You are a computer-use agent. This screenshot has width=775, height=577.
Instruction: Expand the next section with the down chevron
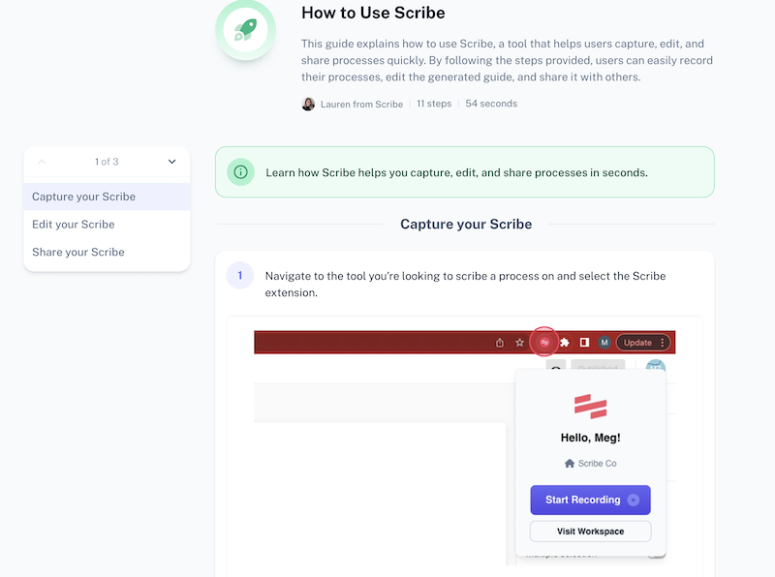pos(171,161)
